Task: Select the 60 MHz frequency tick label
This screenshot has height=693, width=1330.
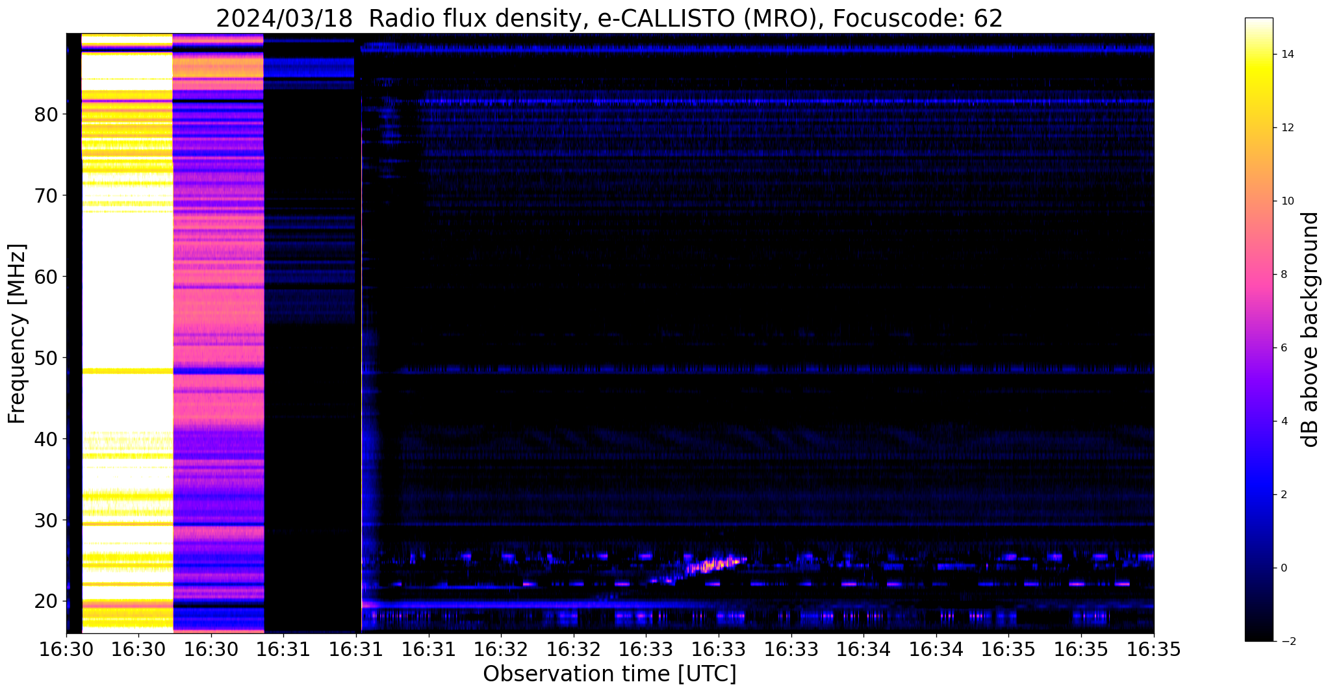Action: [x=46, y=277]
